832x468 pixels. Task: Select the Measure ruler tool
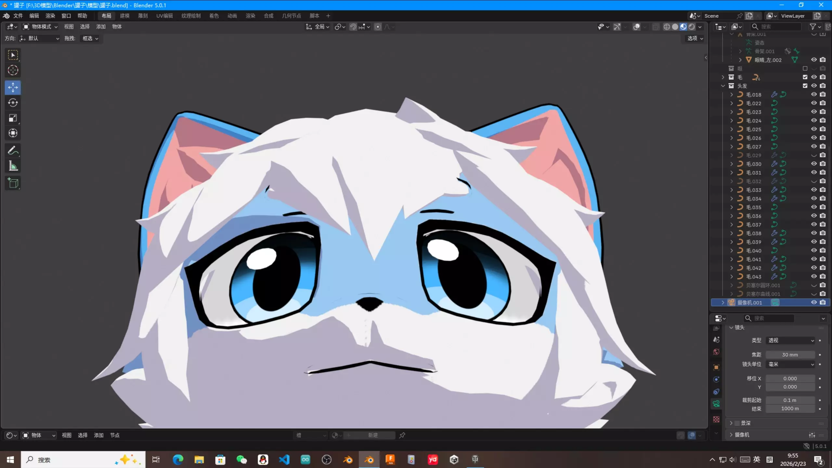(13, 166)
